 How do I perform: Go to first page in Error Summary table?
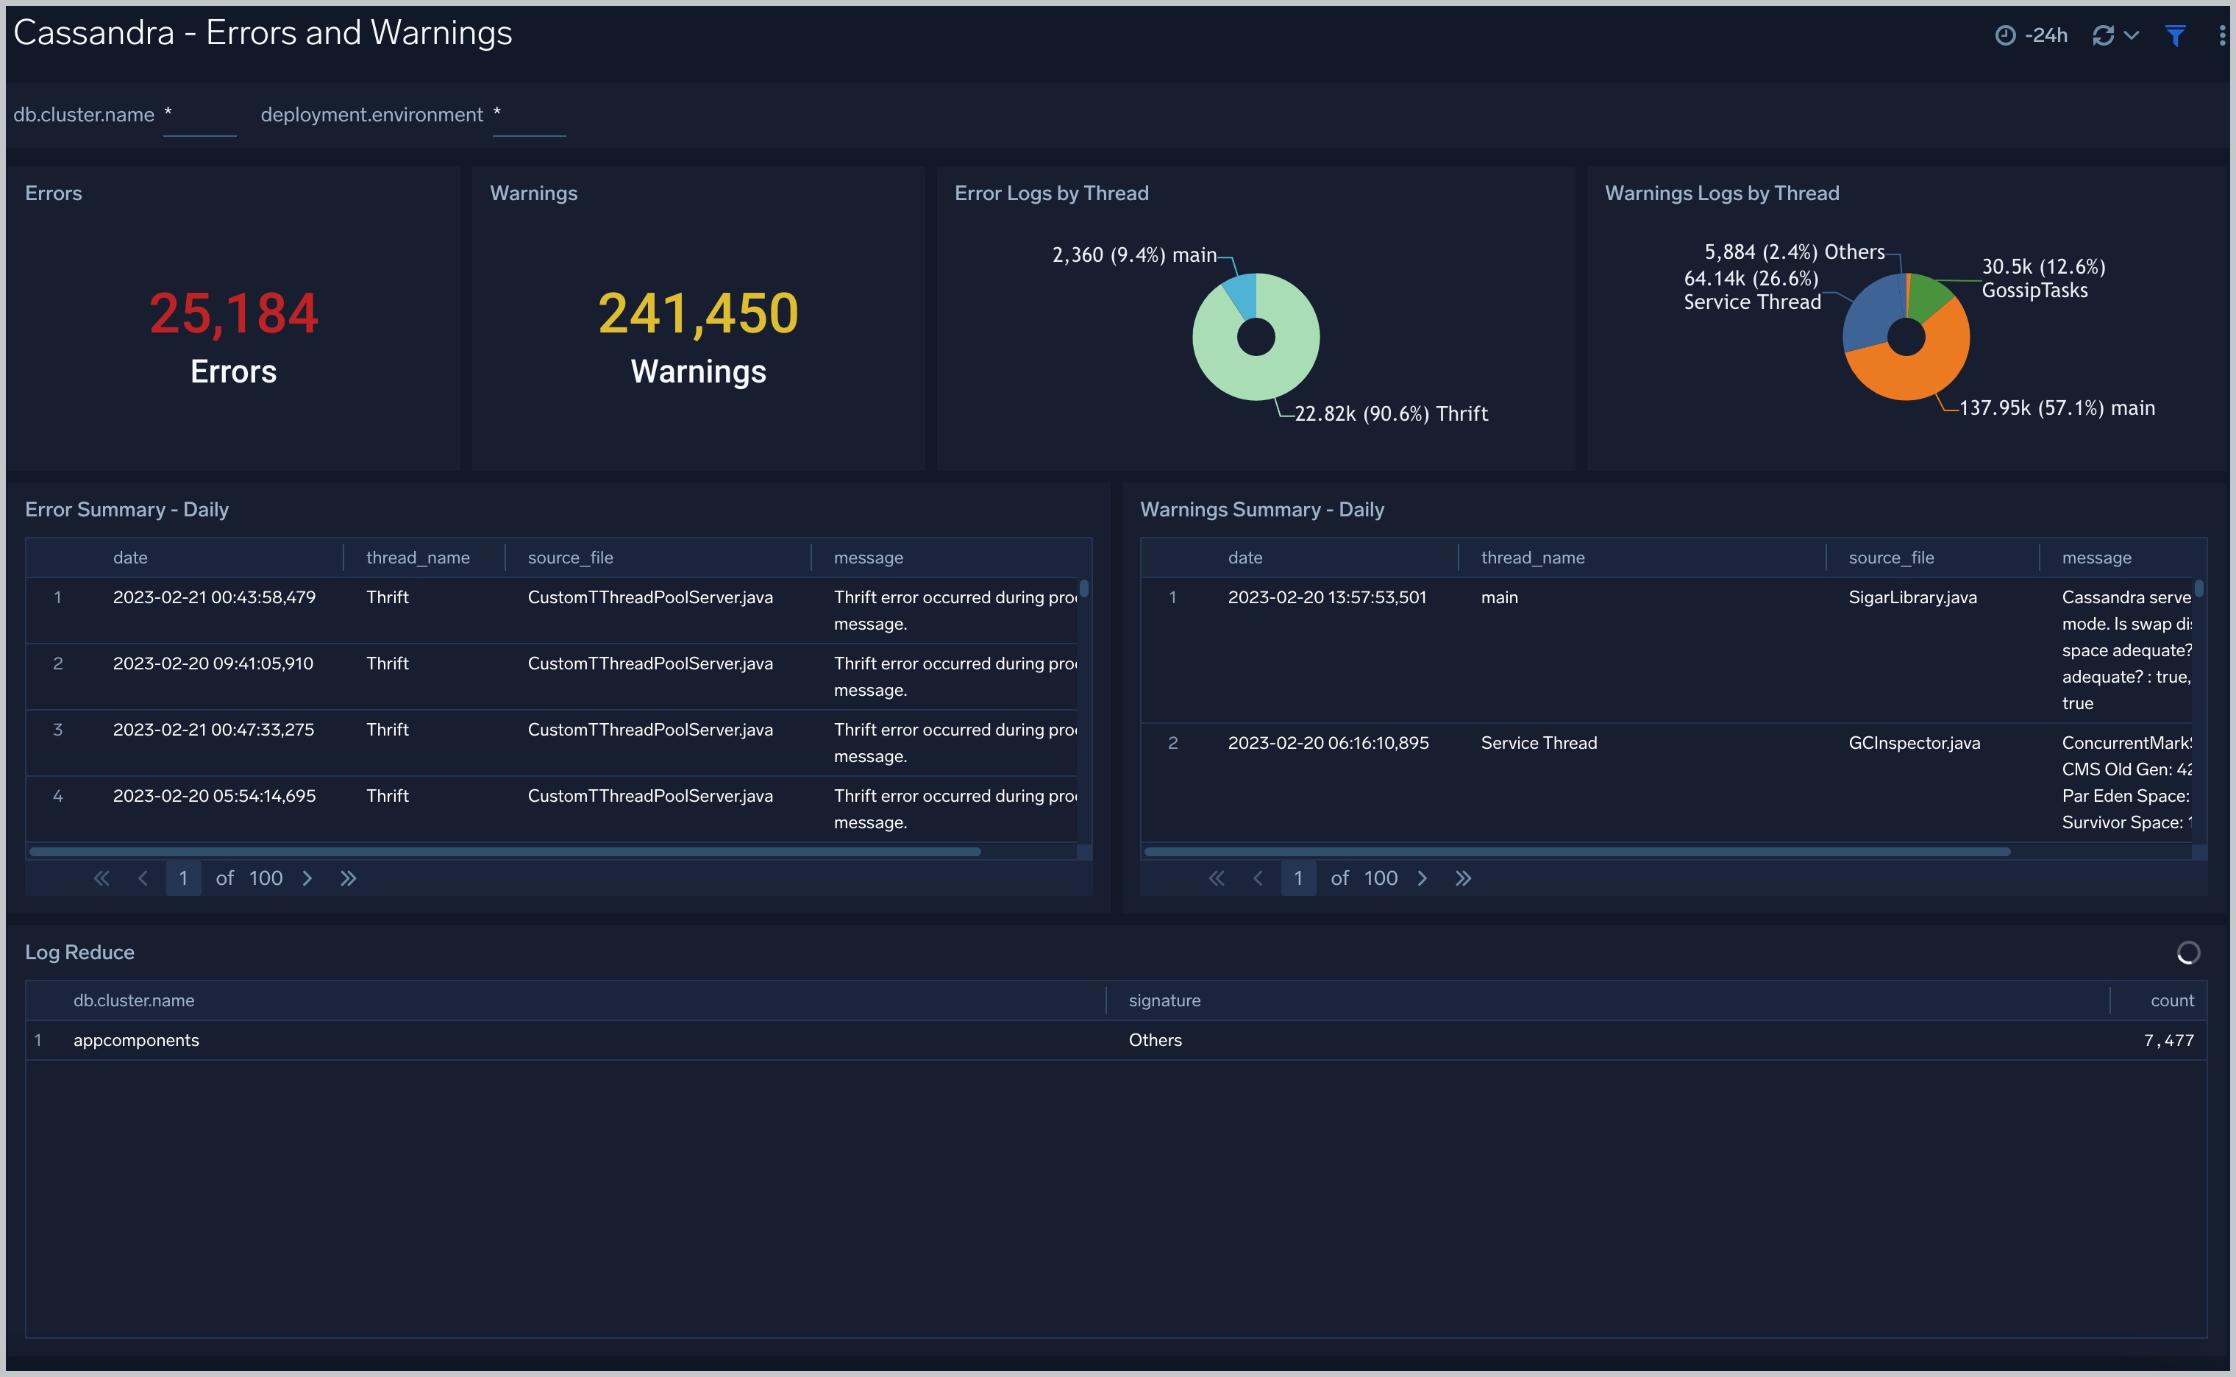[x=101, y=878]
